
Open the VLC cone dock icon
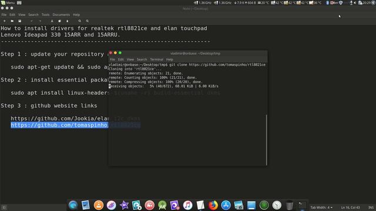click(99, 205)
